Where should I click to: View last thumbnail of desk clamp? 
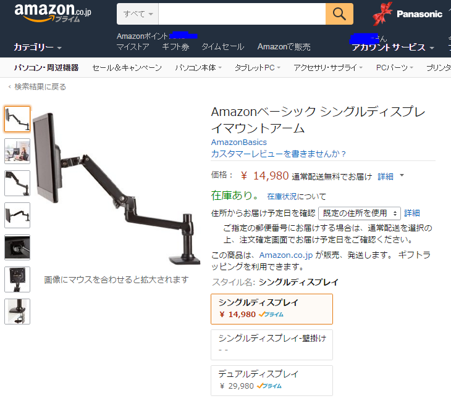[x=17, y=312]
